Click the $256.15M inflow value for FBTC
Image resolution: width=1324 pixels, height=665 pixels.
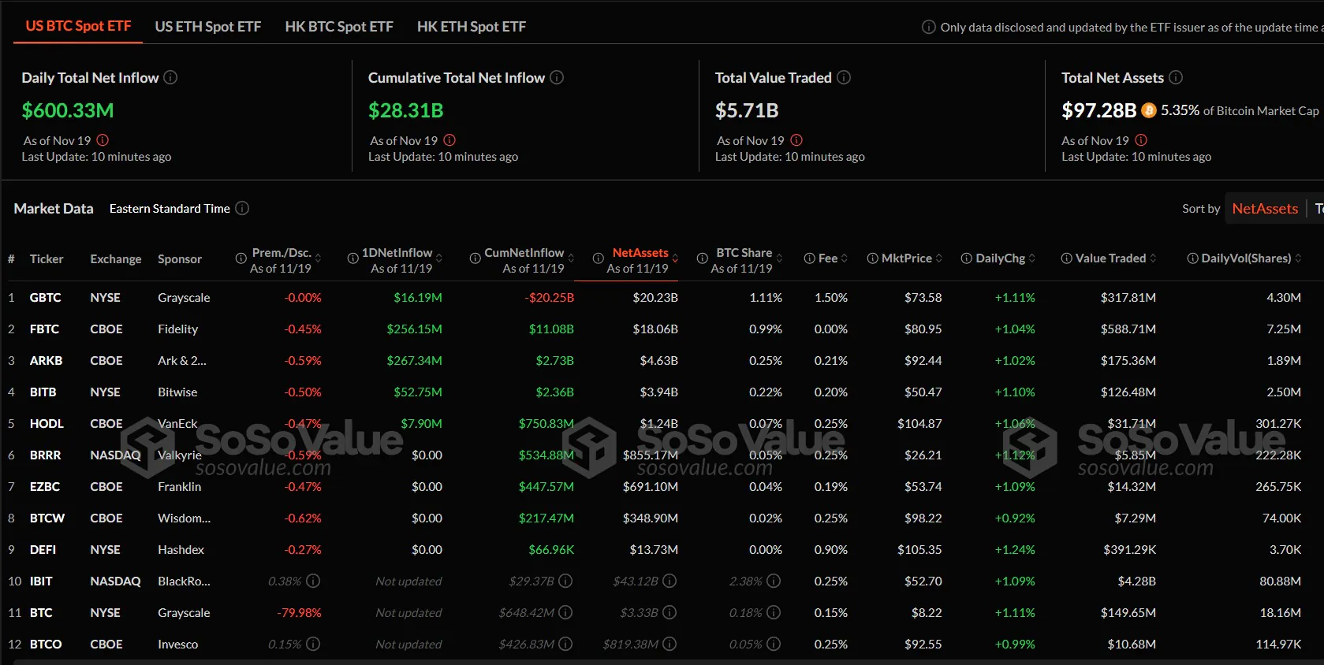tap(414, 329)
